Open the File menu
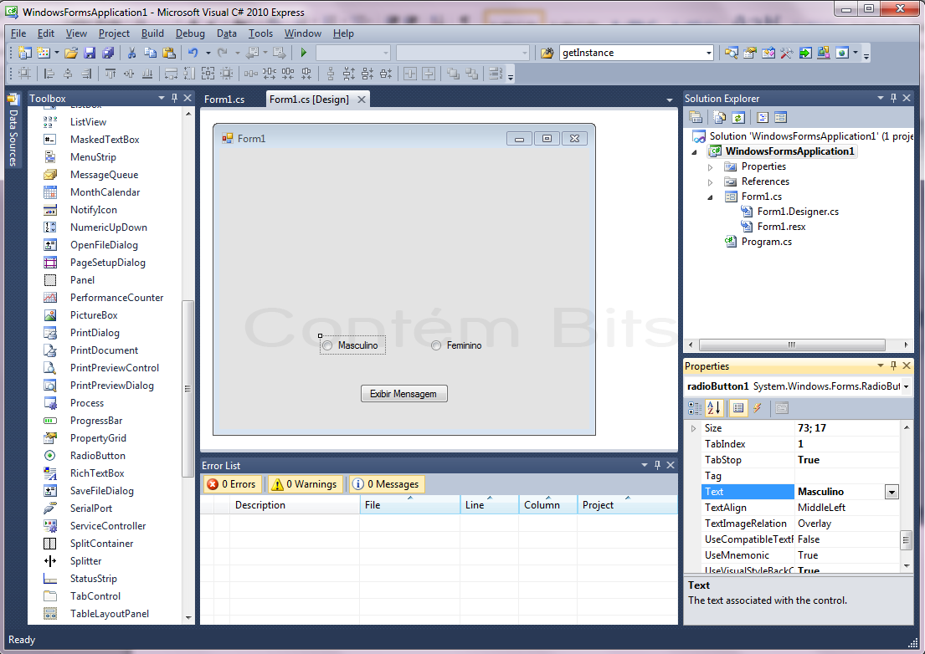The height and width of the screenshot is (654, 925). (18, 33)
